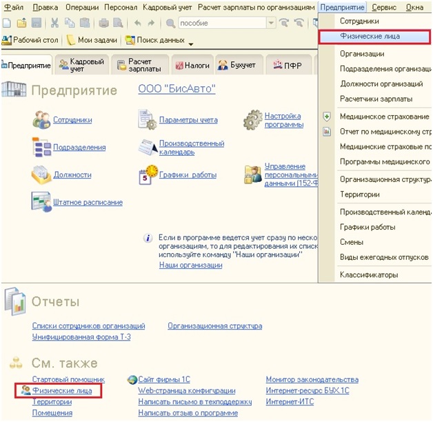Open the Должности folder icon
This screenshot has width=433, height=422.
[x=41, y=174]
